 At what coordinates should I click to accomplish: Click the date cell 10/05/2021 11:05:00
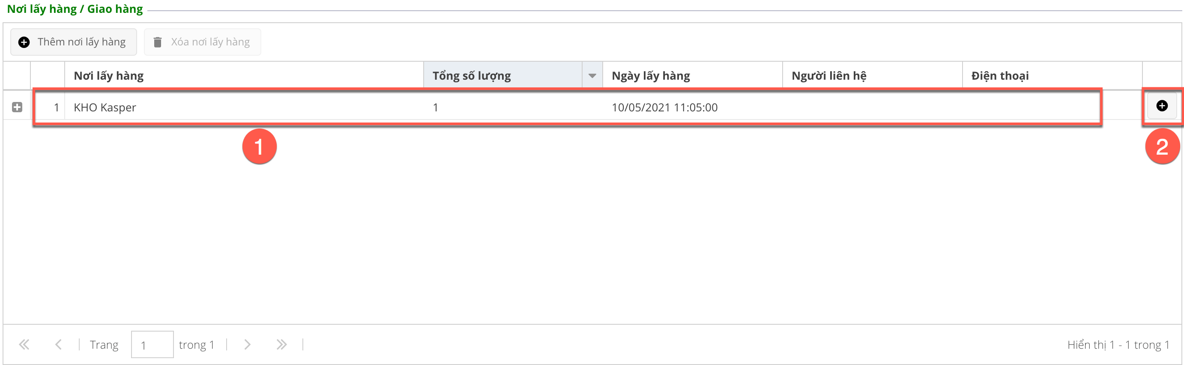click(664, 108)
